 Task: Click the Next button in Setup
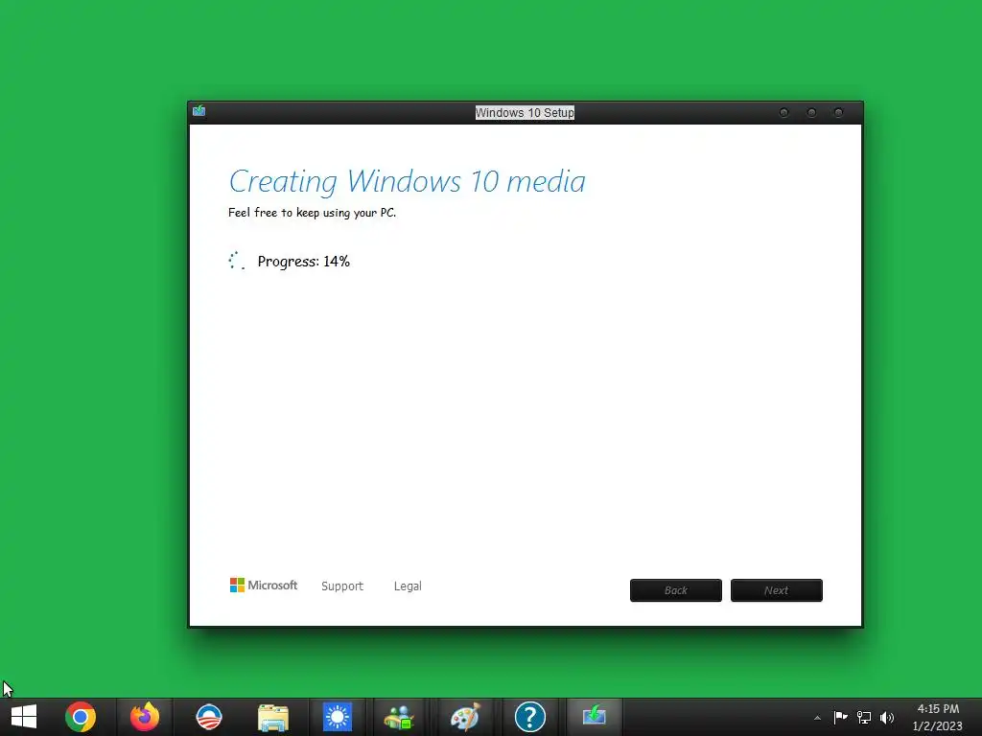pos(777,590)
